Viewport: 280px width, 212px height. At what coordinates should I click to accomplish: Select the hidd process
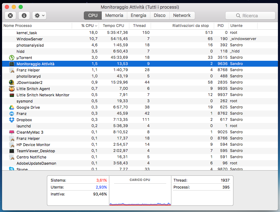click(140, 51)
